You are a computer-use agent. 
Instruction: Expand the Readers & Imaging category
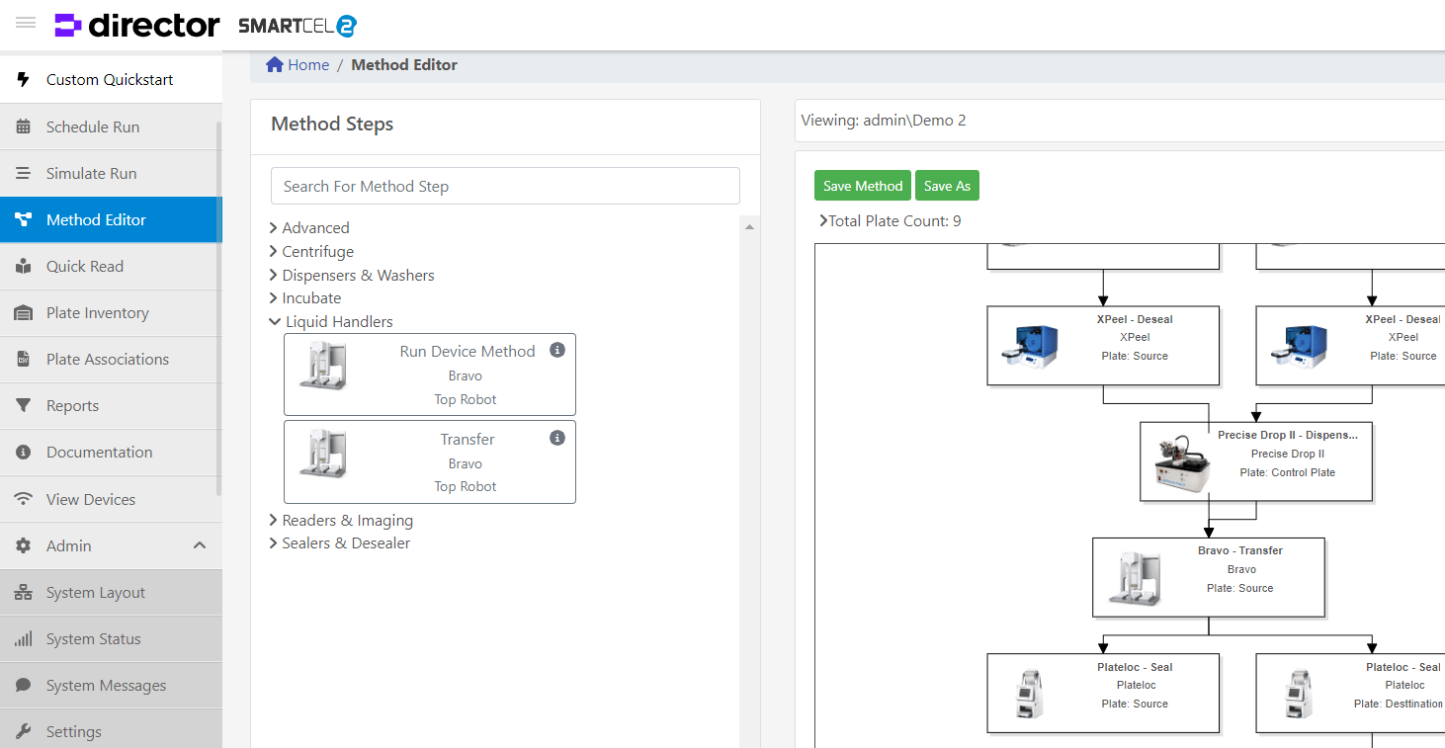pyautogui.click(x=273, y=520)
